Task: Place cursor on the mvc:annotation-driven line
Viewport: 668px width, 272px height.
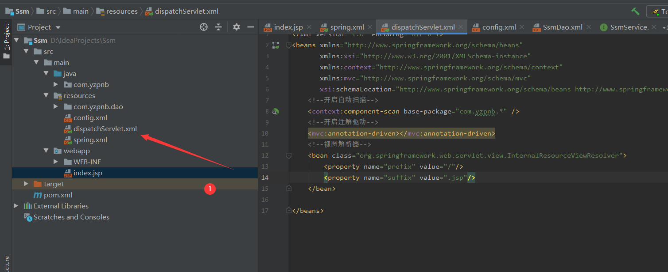Action: tap(401, 133)
